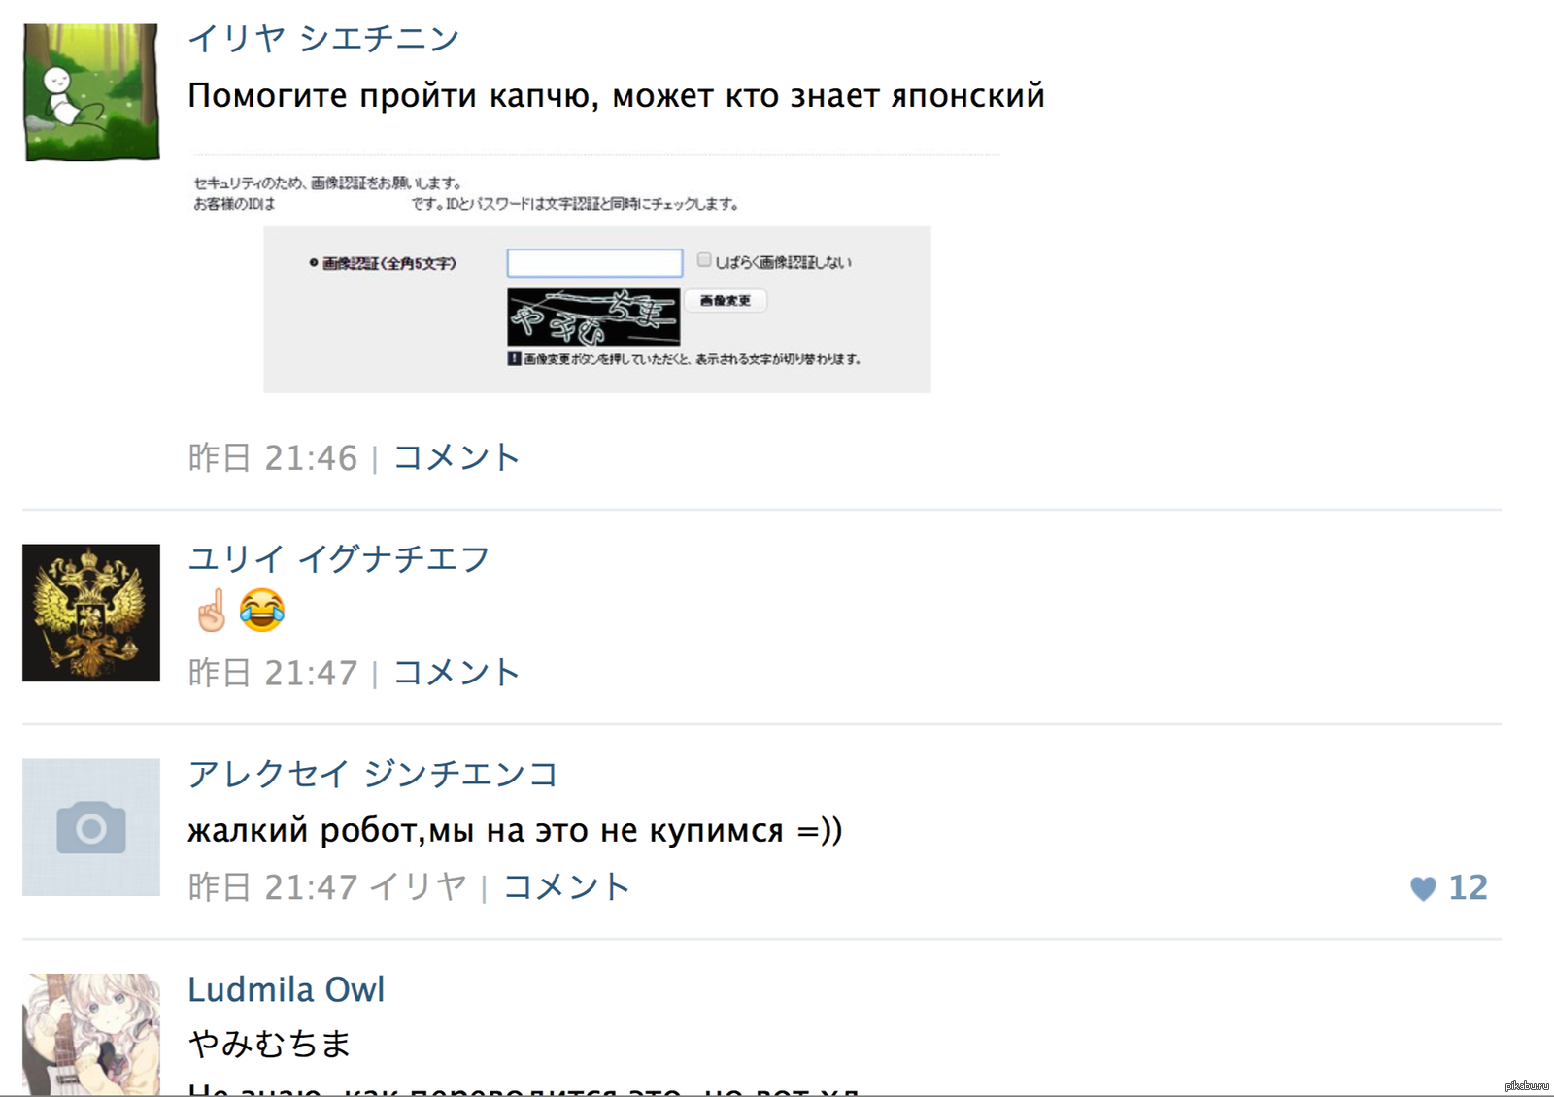
Task: Open the golden double-headed eagle avatar
Action: click(91, 613)
